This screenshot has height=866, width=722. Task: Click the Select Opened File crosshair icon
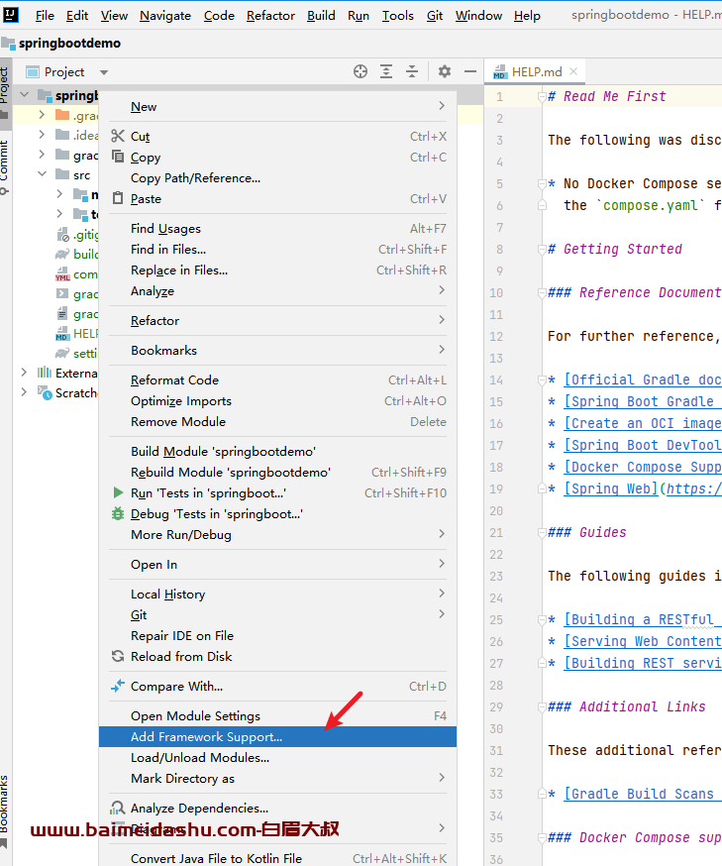point(361,71)
